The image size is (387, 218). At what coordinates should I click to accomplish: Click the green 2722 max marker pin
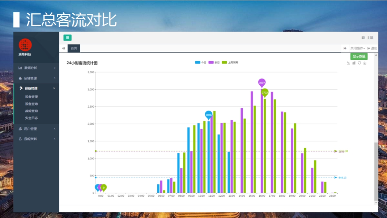tap(265, 93)
